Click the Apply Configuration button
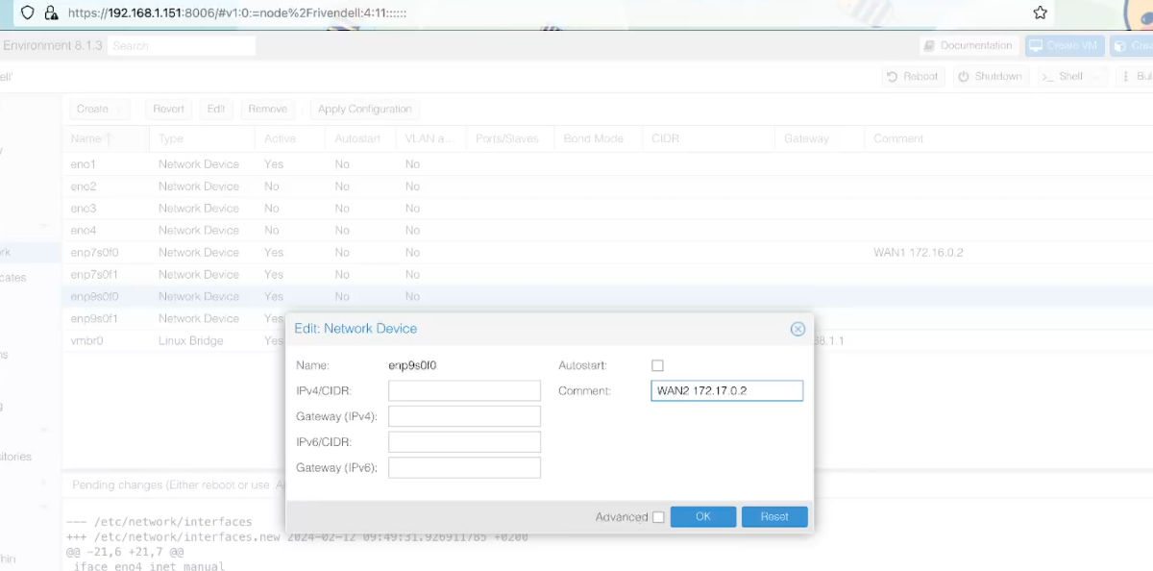Screen dimensions: 1153x571 click(x=364, y=110)
